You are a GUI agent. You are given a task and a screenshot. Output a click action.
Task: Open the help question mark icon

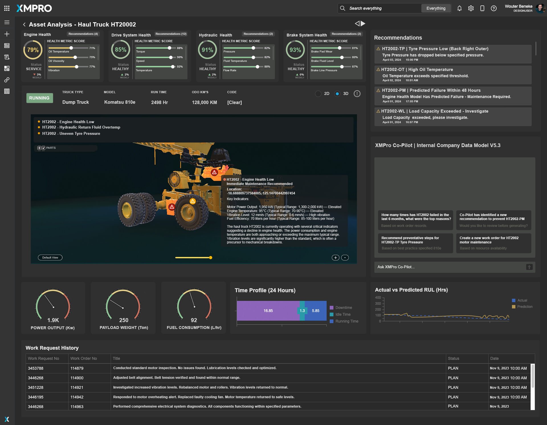(493, 8)
